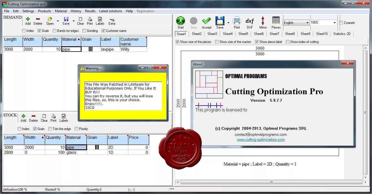This screenshot has height=194, width=372.
Task: Click the Mirror icon
Action: tap(263, 21)
